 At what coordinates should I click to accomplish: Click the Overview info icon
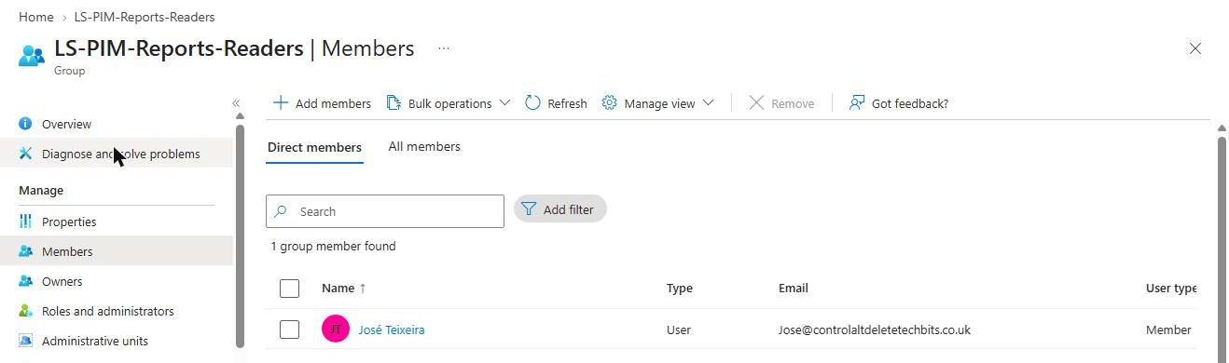click(26, 124)
